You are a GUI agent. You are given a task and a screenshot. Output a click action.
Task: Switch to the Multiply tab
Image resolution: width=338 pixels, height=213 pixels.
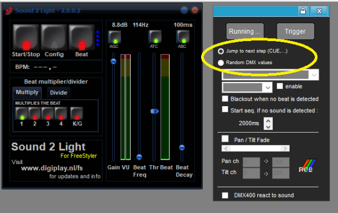27,92
